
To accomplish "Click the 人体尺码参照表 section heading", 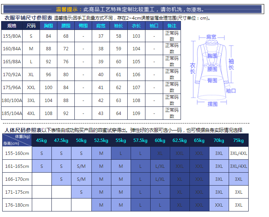I will (23, 130).
